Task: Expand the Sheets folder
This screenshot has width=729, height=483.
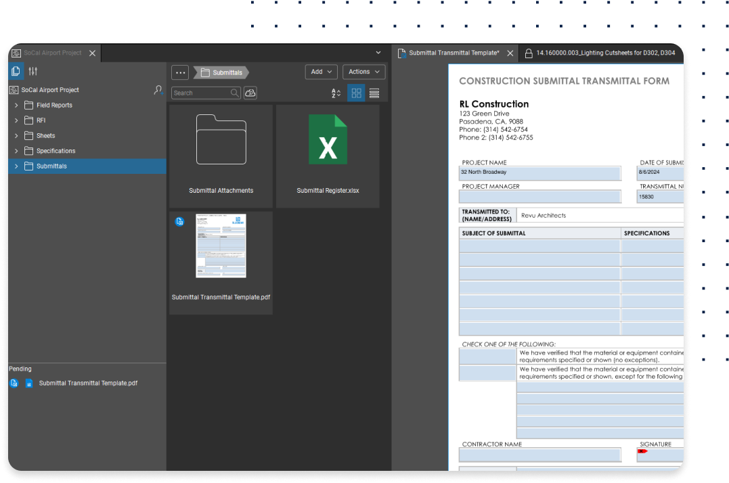Action: (x=16, y=135)
